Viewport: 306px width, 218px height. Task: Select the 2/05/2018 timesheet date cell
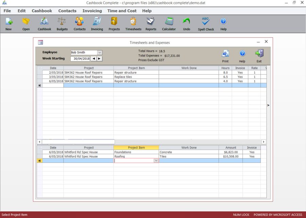point(53,73)
